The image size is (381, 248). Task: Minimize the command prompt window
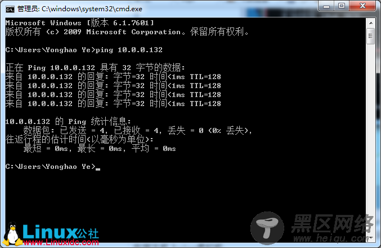[x=326, y=6]
